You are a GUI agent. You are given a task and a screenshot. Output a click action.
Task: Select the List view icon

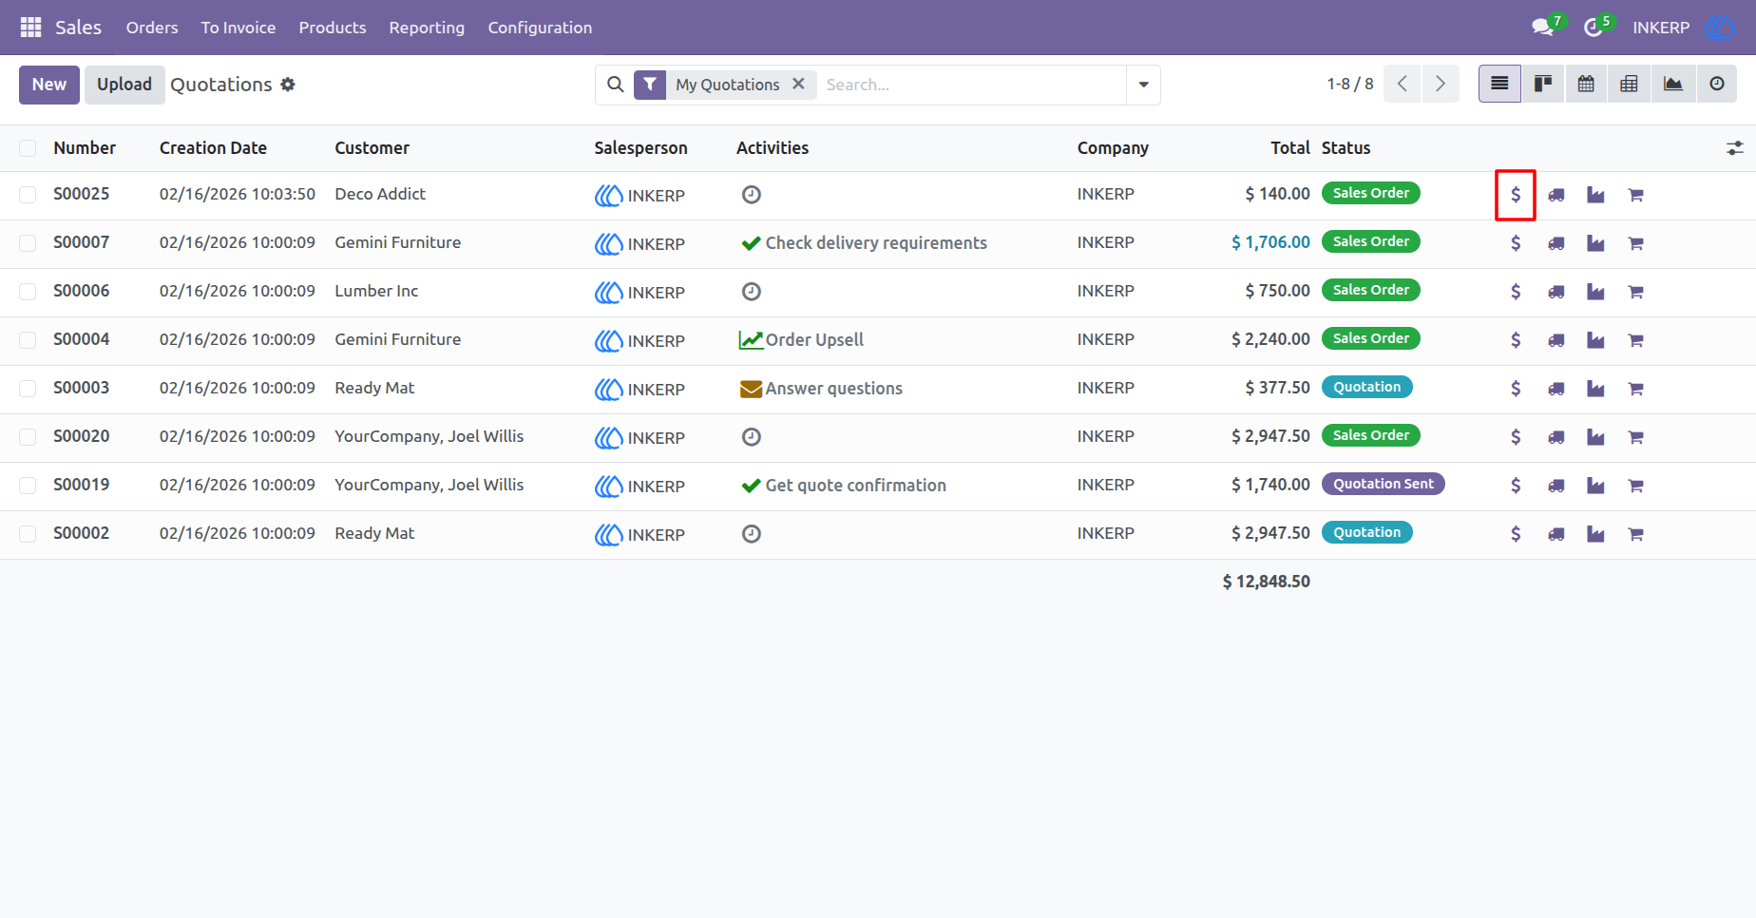click(x=1499, y=85)
